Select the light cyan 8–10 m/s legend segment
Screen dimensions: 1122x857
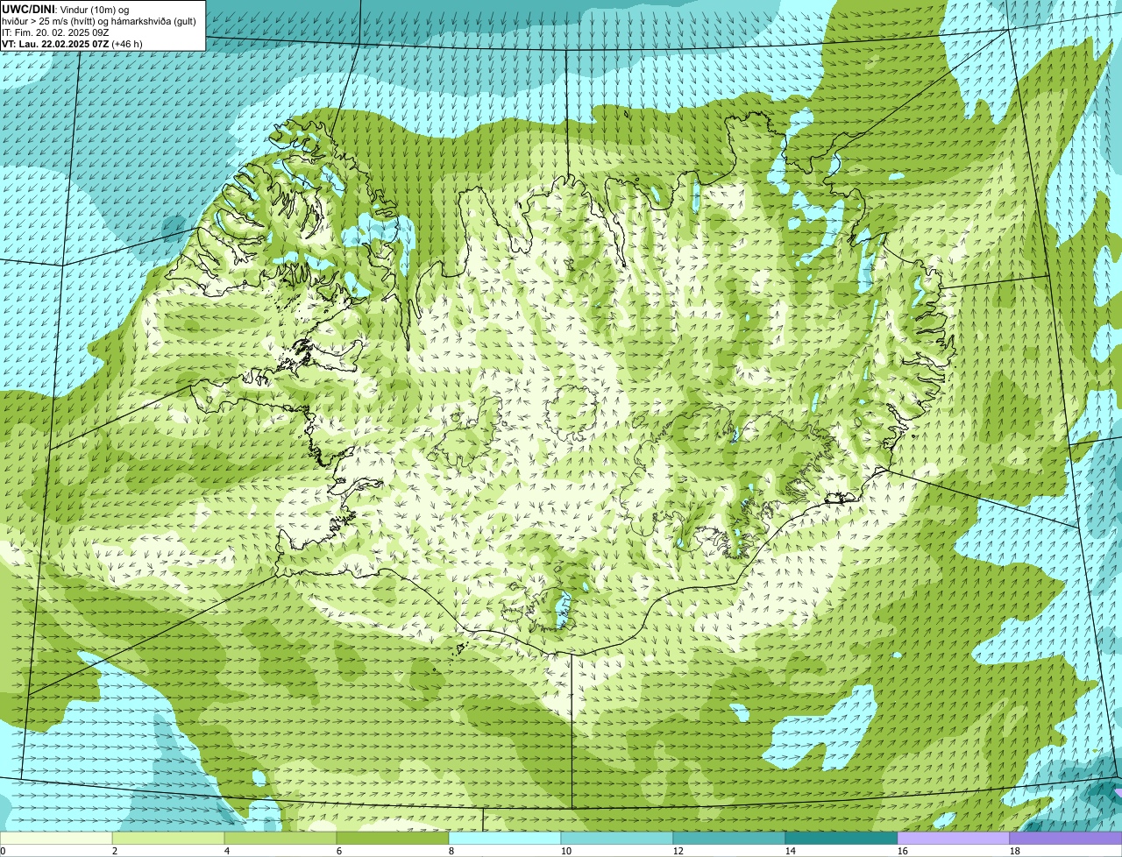(505, 839)
